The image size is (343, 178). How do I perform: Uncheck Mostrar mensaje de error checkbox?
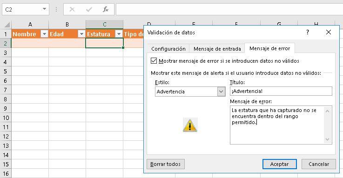154,61
